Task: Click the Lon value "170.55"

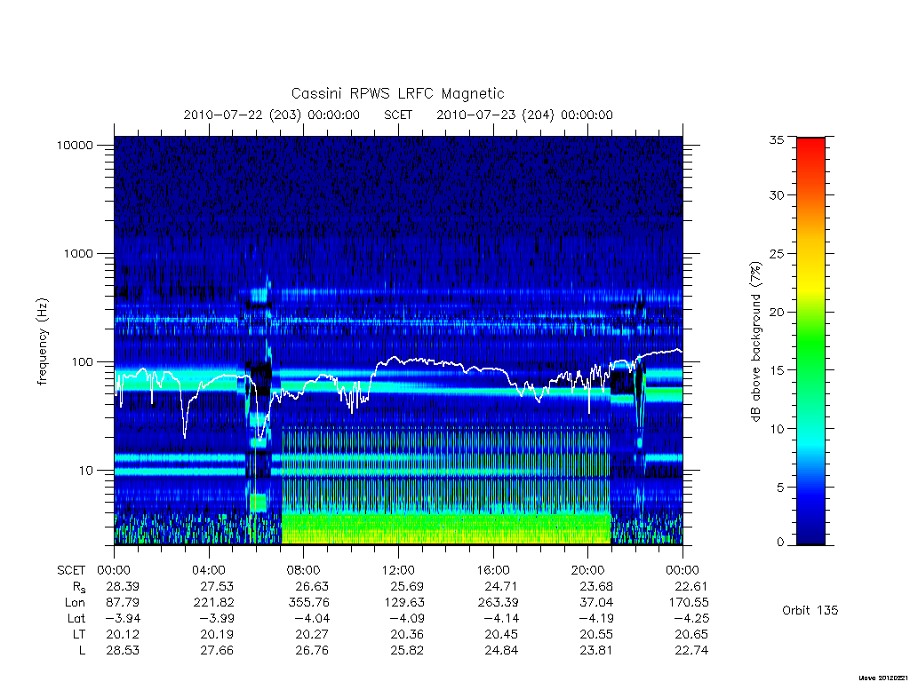Action: pos(689,603)
